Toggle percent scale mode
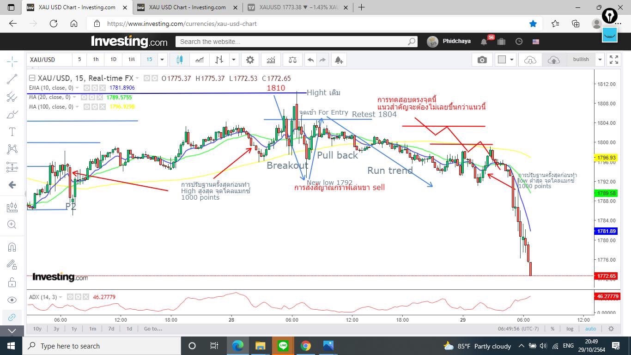The height and width of the screenshot is (355, 631). tap(552, 329)
